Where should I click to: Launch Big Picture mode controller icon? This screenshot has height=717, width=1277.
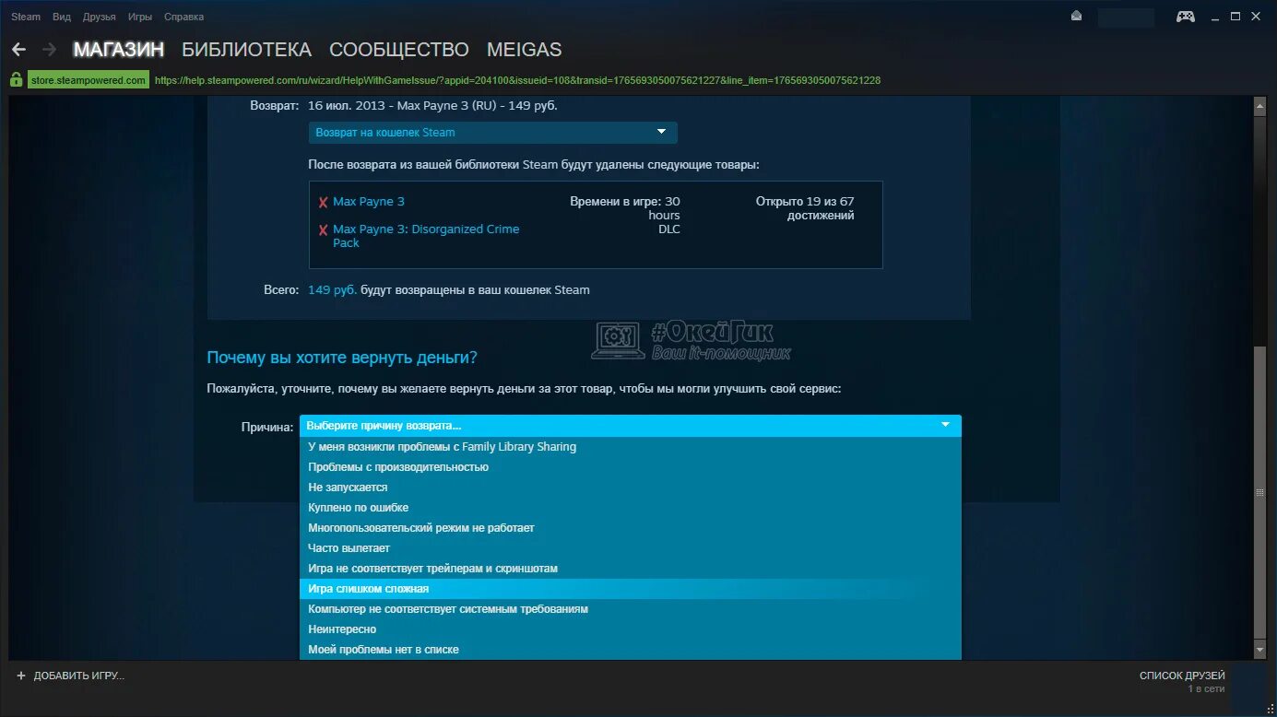pyautogui.click(x=1186, y=16)
